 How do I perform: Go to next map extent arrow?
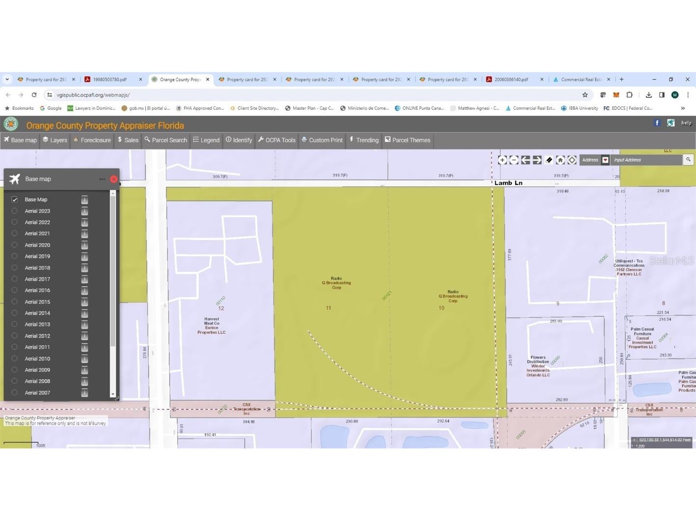(537, 160)
